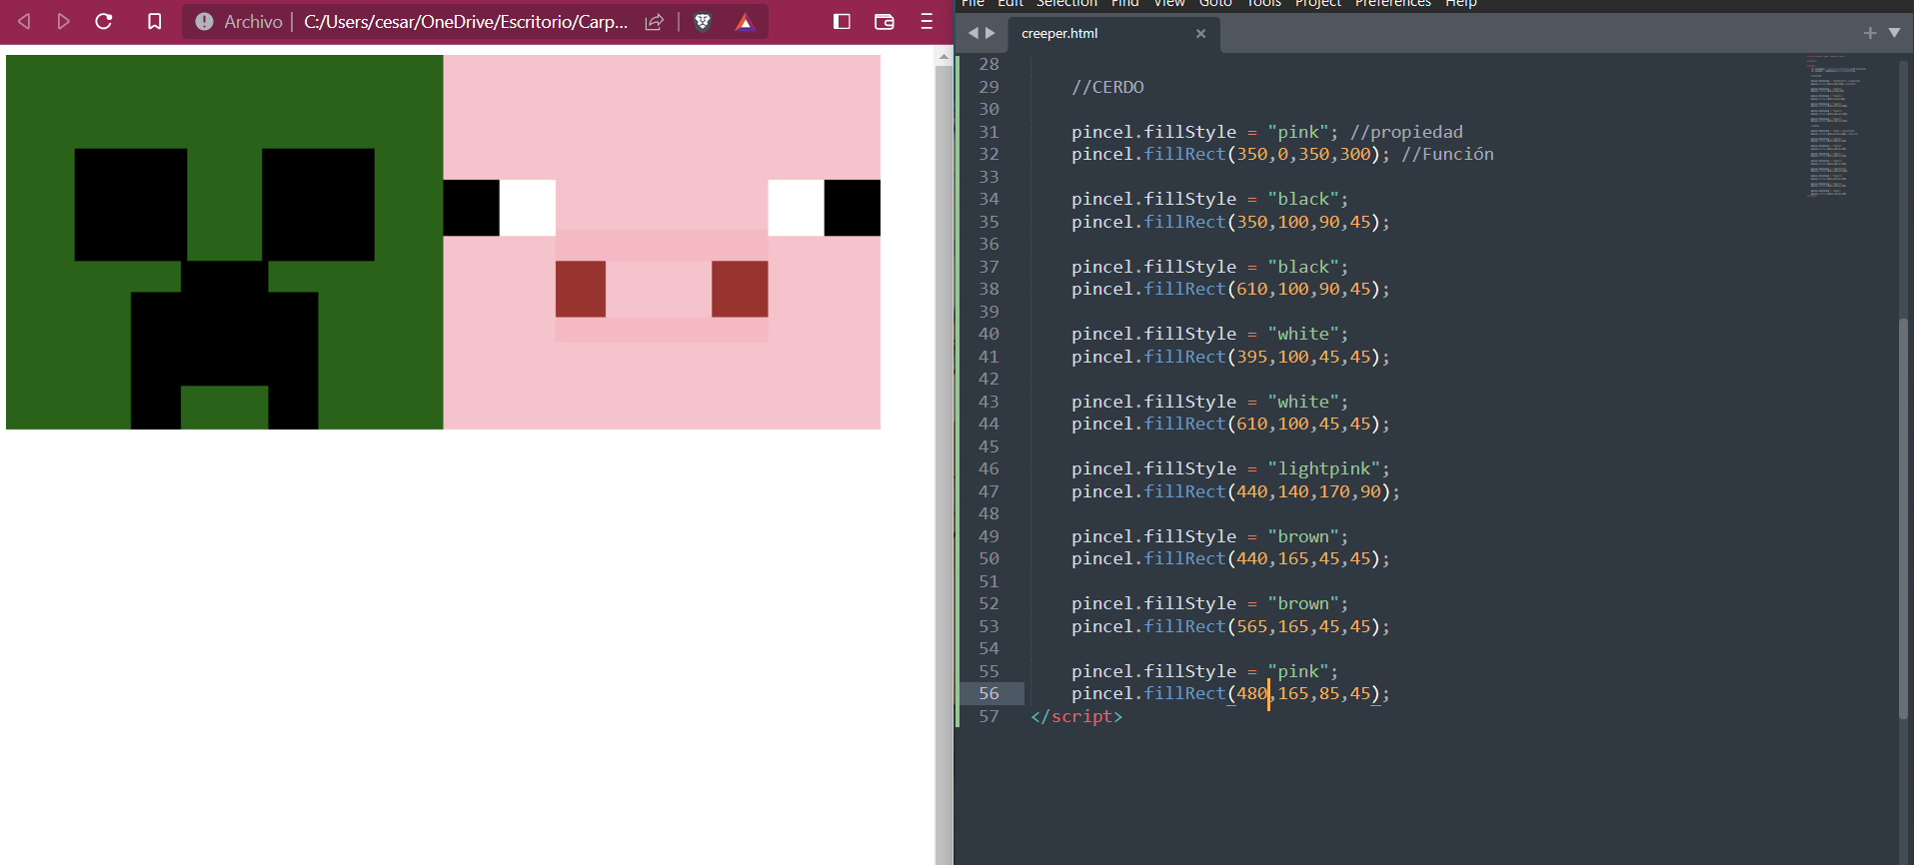Click the site info warning icon

[x=204, y=21]
